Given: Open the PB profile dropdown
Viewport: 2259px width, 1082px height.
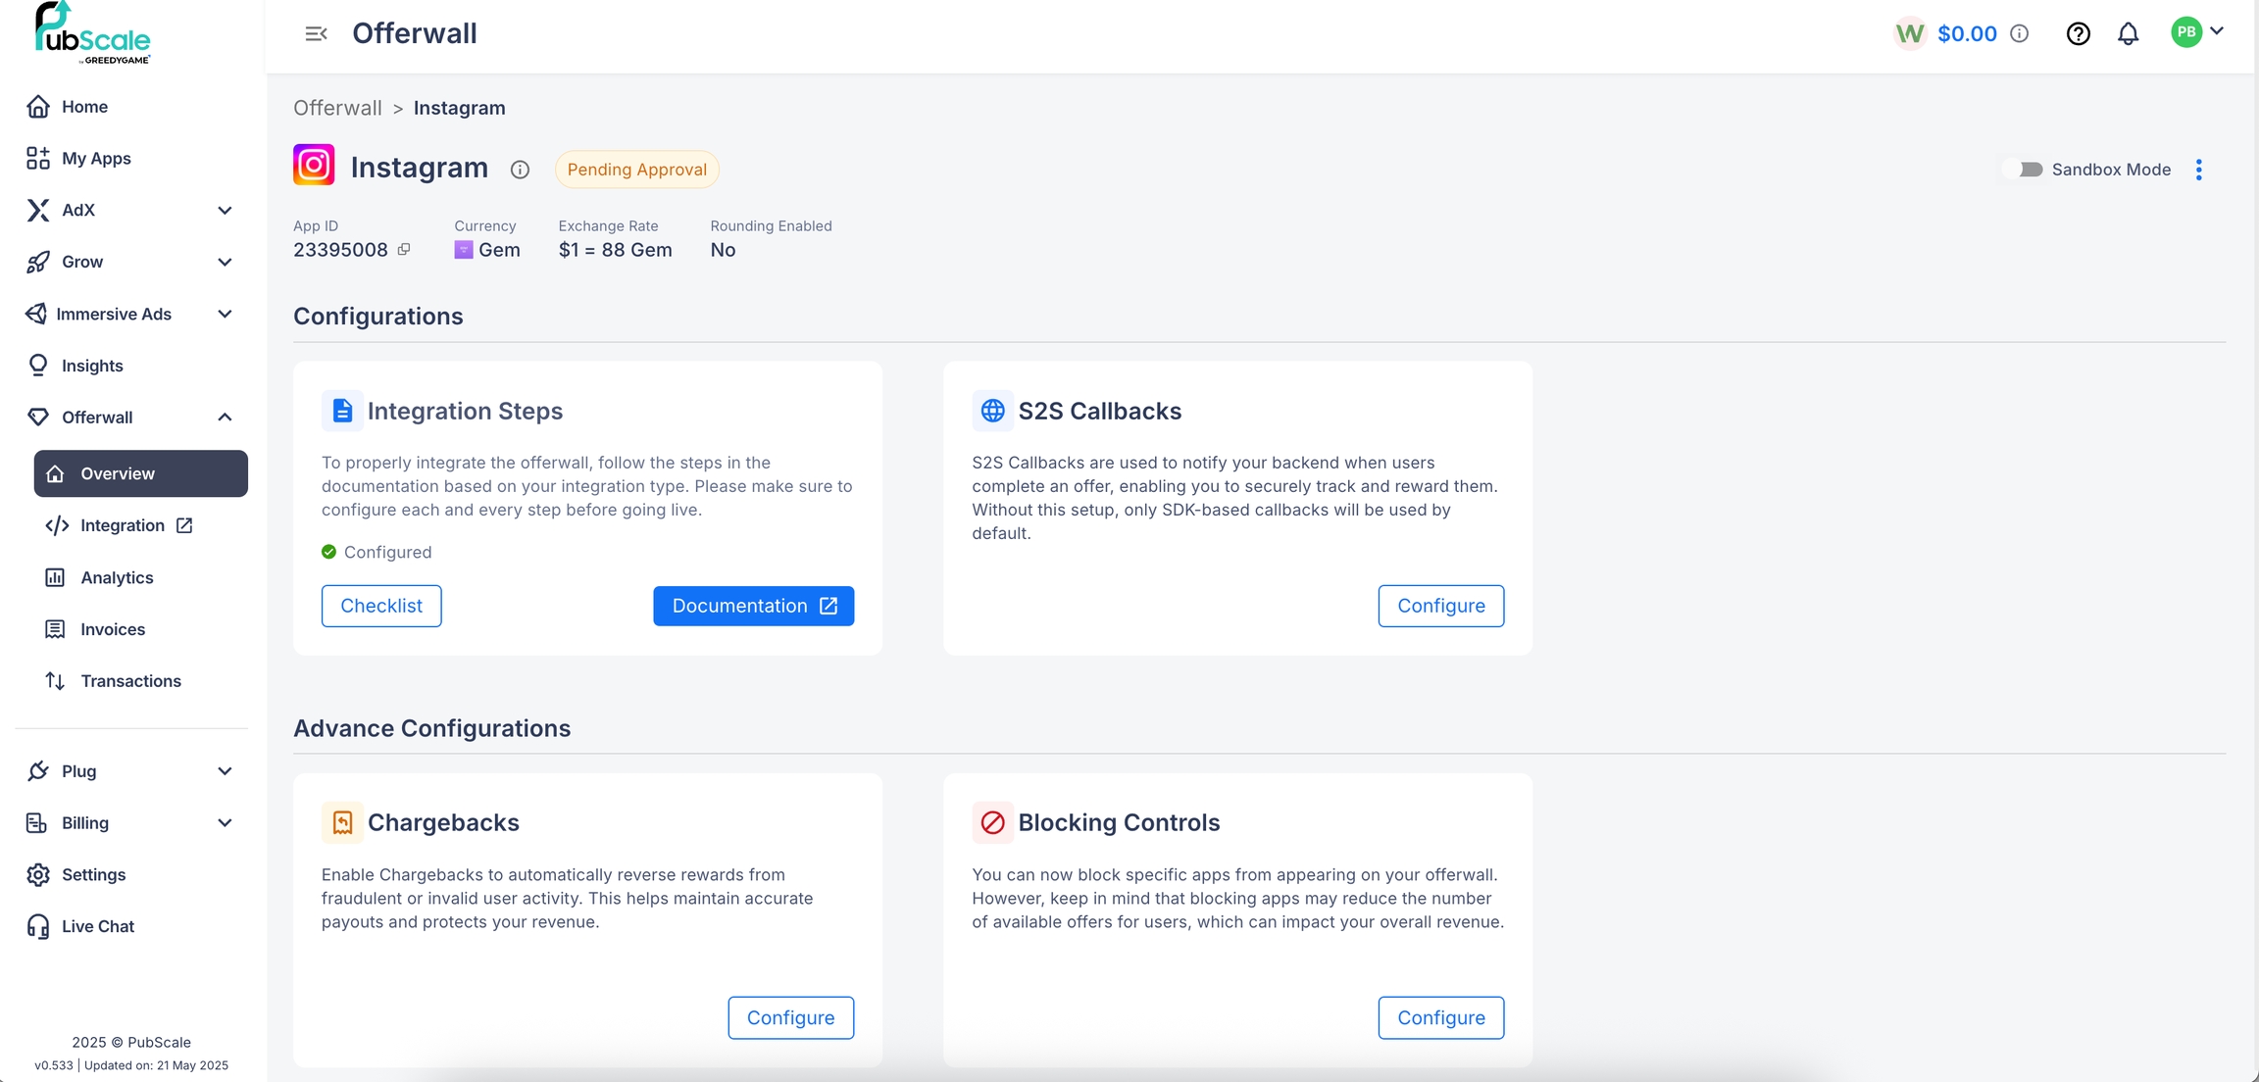Looking at the screenshot, I should [x=2197, y=32].
